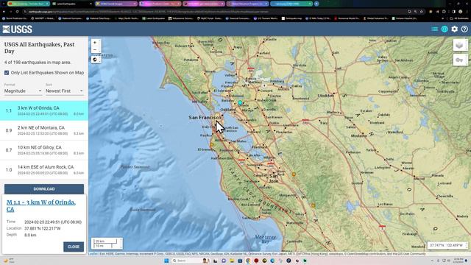
Task: Click the zoom-to-world globe map control
Action: click(96, 60)
